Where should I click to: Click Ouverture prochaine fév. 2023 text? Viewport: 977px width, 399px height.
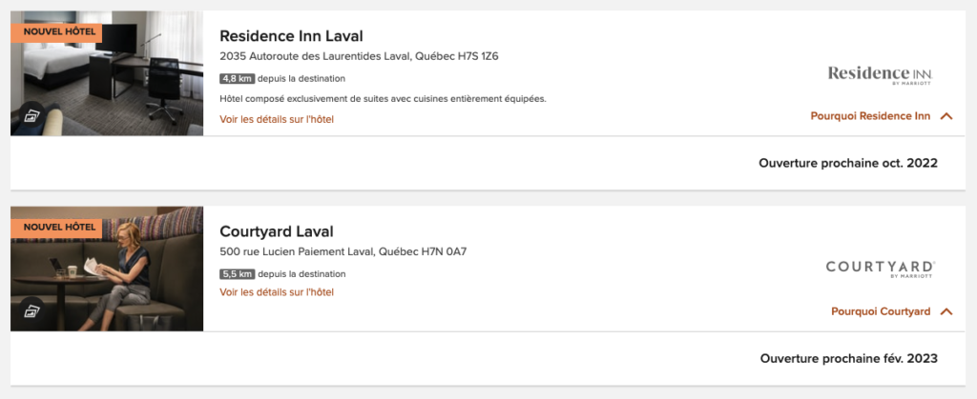(x=848, y=358)
